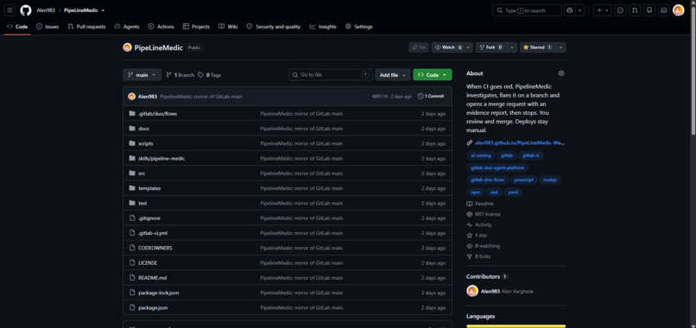Viewport: 696px width, 328px height.
Task: Open the 1 Commit history link
Action: tap(431, 97)
